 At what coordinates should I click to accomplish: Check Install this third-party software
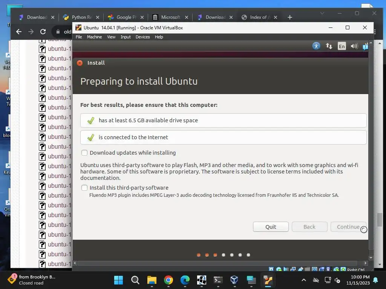click(x=84, y=188)
